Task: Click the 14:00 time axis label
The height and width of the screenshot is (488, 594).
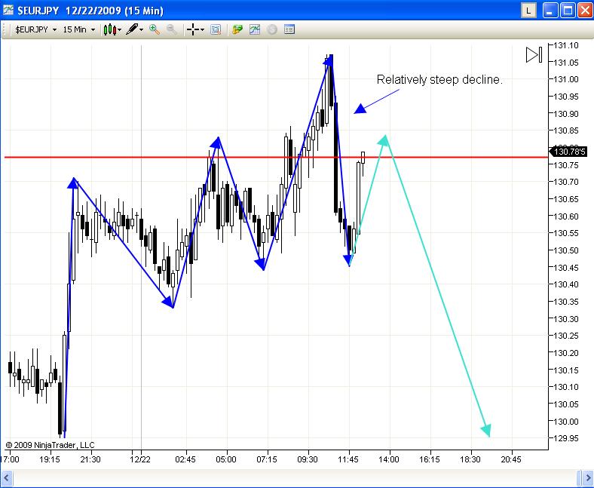Action: point(389,459)
